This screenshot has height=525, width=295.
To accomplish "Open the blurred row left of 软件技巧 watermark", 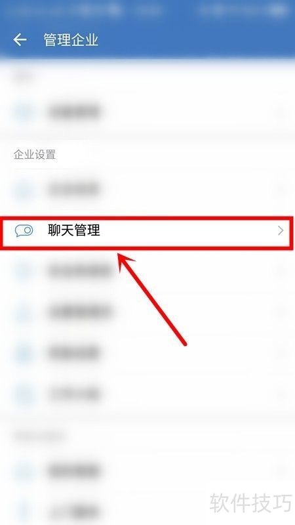I will (x=147, y=511).
